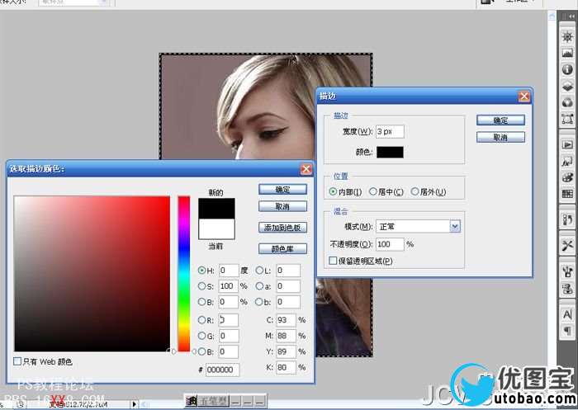This screenshot has width=578, height=410.
Task: Click the R red value field
Action: (x=229, y=320)
